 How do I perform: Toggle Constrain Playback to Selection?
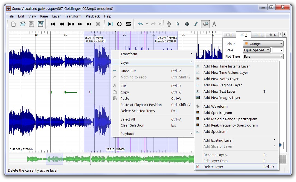tap(110, 24)
